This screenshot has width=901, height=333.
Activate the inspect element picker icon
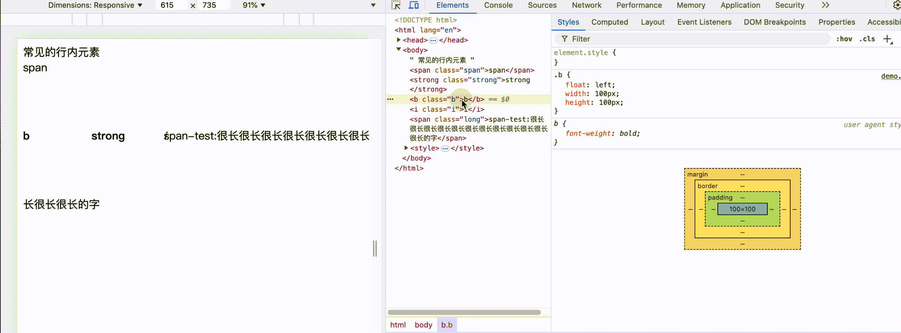[x=396, y=5]
